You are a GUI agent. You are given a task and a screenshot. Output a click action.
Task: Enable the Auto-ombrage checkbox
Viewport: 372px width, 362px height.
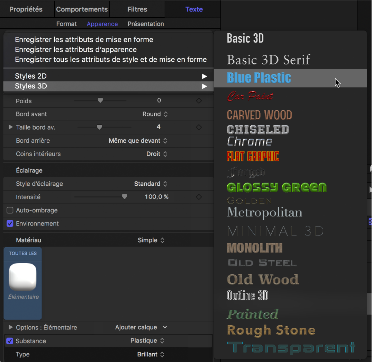point(10,210)
